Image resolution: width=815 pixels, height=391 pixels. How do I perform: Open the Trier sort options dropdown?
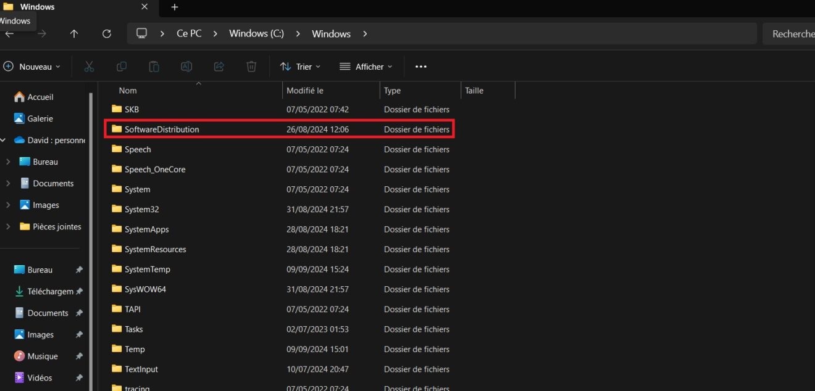300,66
